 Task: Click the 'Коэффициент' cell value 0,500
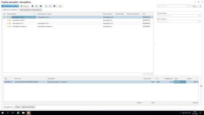(169, 82)
